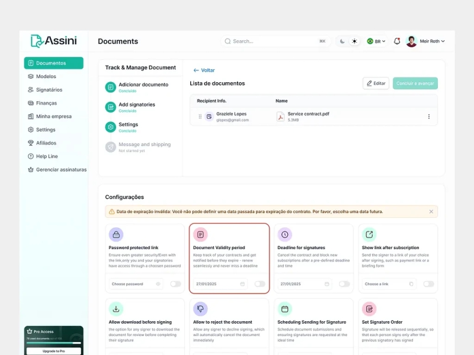Click the drag handle on Graziele Lopes row
Screen dimensions: 474x355
pyautogui.click(x=200, y=117)
